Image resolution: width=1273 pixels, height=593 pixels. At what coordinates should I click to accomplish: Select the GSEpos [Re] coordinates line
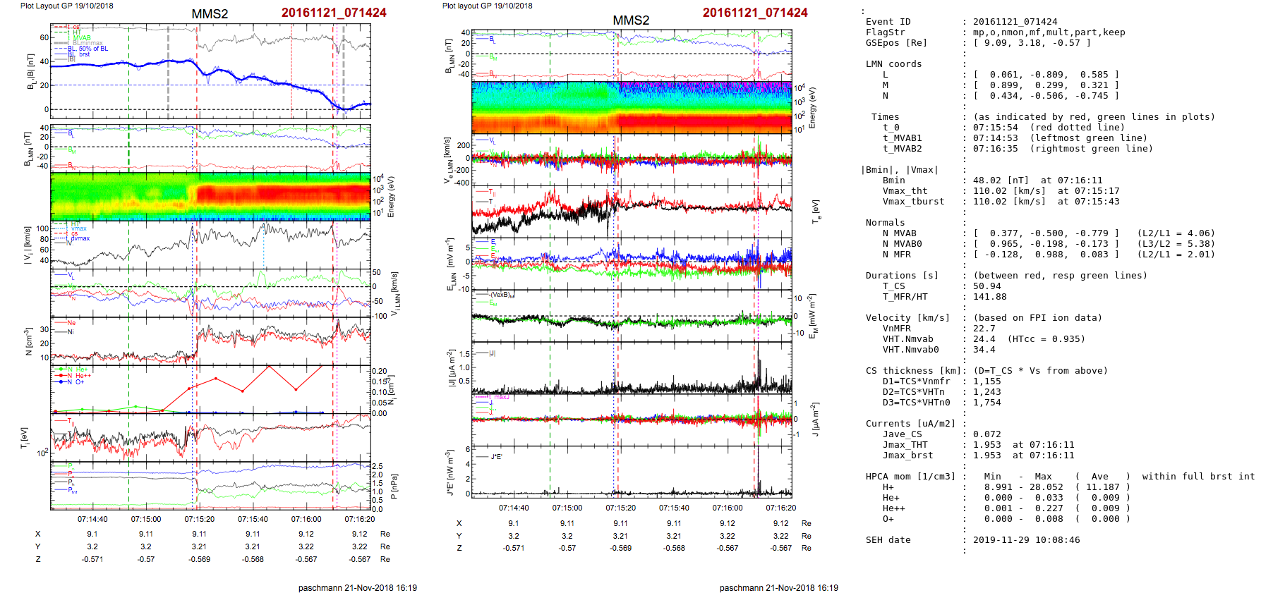pos(1032,43)
